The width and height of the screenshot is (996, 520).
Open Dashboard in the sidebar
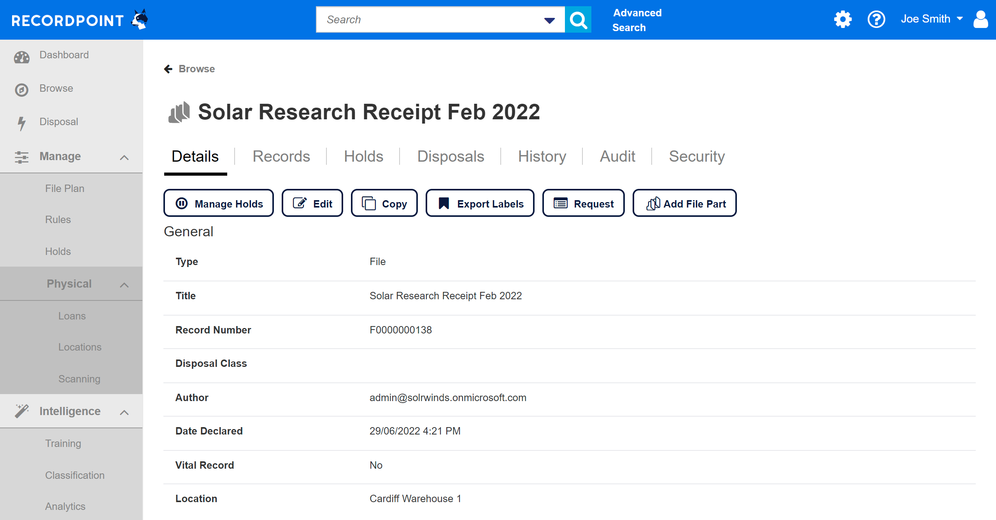[x=64, y=55]
